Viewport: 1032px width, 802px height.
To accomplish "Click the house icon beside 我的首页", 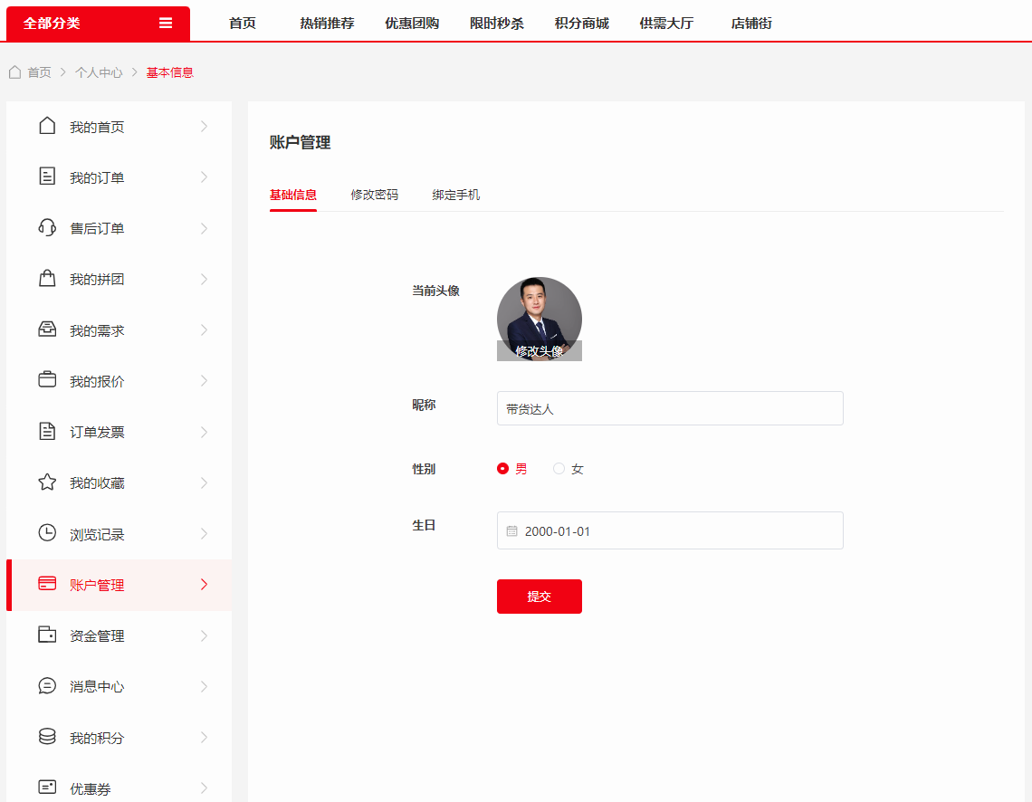I will tap(47, 127).
